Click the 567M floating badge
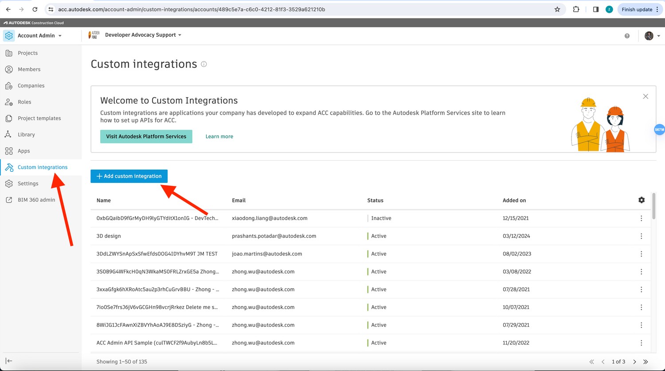 tap(659, 130)
